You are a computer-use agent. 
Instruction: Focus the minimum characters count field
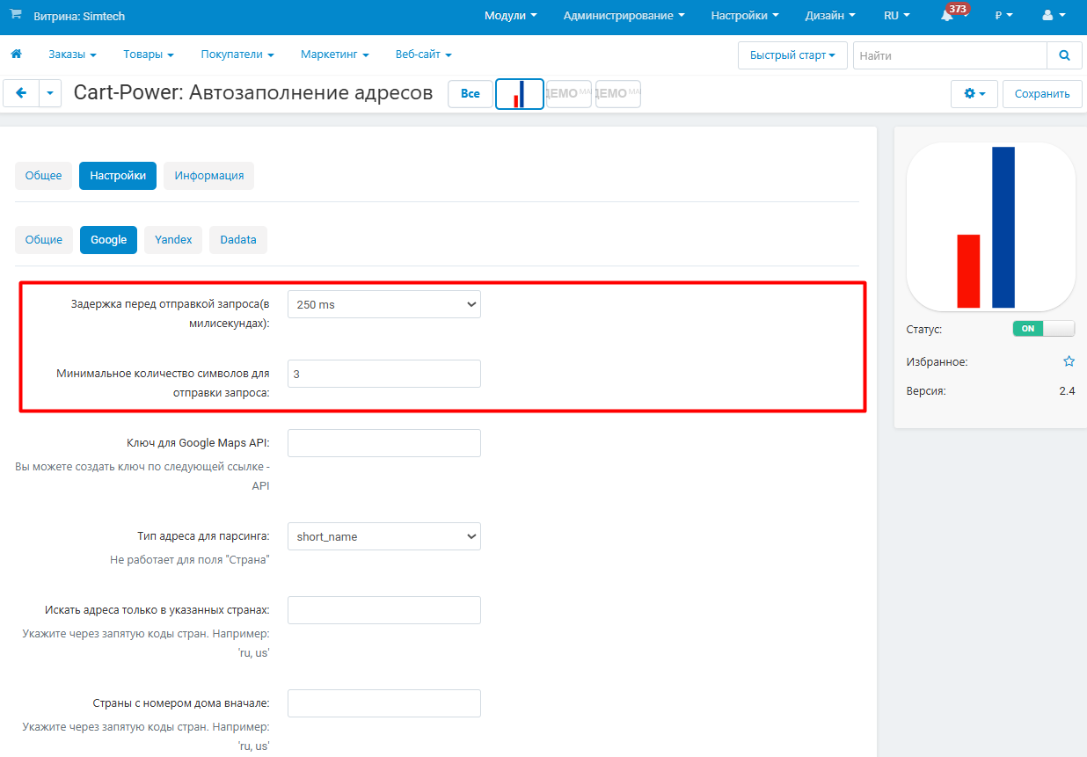[384, 374]
